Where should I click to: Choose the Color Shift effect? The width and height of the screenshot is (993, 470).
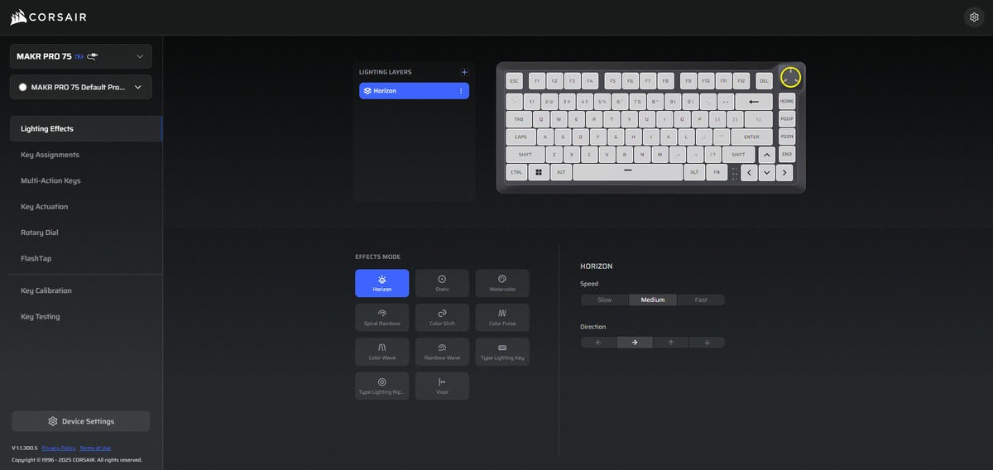pos(442,317)
